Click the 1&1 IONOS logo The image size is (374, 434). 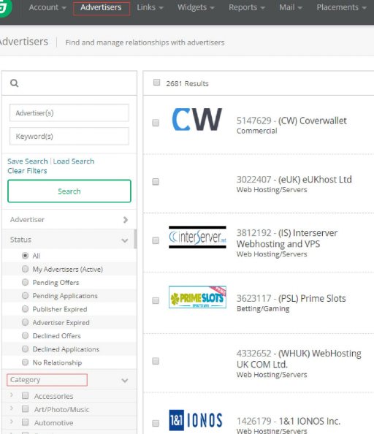(x=196, y=420)
